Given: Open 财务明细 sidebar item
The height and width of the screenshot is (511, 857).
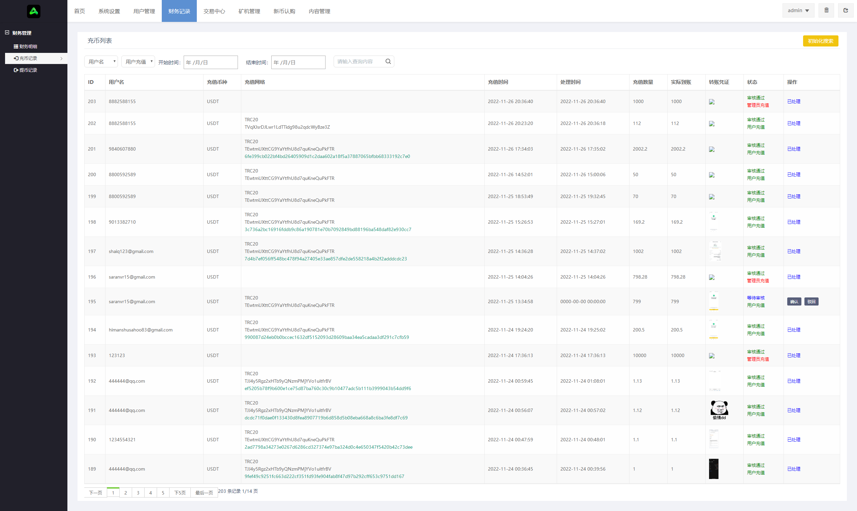Looking at the screenshot, I should (x=28, y=46).
